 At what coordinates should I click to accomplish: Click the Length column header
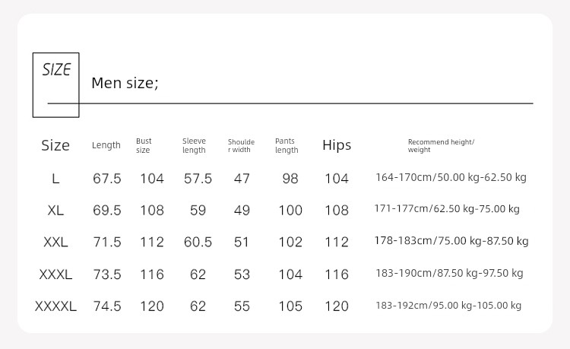106,145
